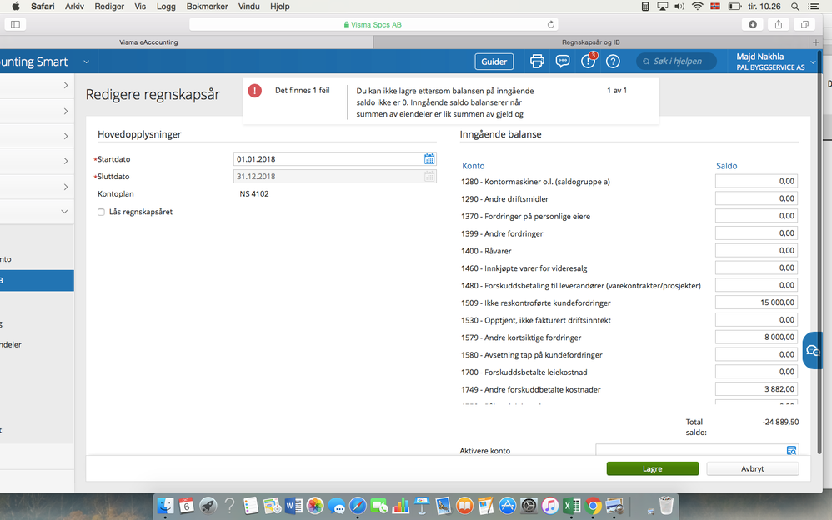Screen dimensions: 832x520
Task: Expand the second sidebar menu section
Action: coord(65,111)
